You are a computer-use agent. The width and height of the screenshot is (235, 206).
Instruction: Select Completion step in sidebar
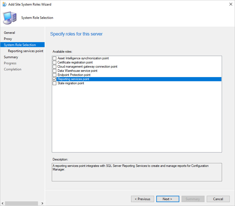pyautogui.click(x=12, y=69)
